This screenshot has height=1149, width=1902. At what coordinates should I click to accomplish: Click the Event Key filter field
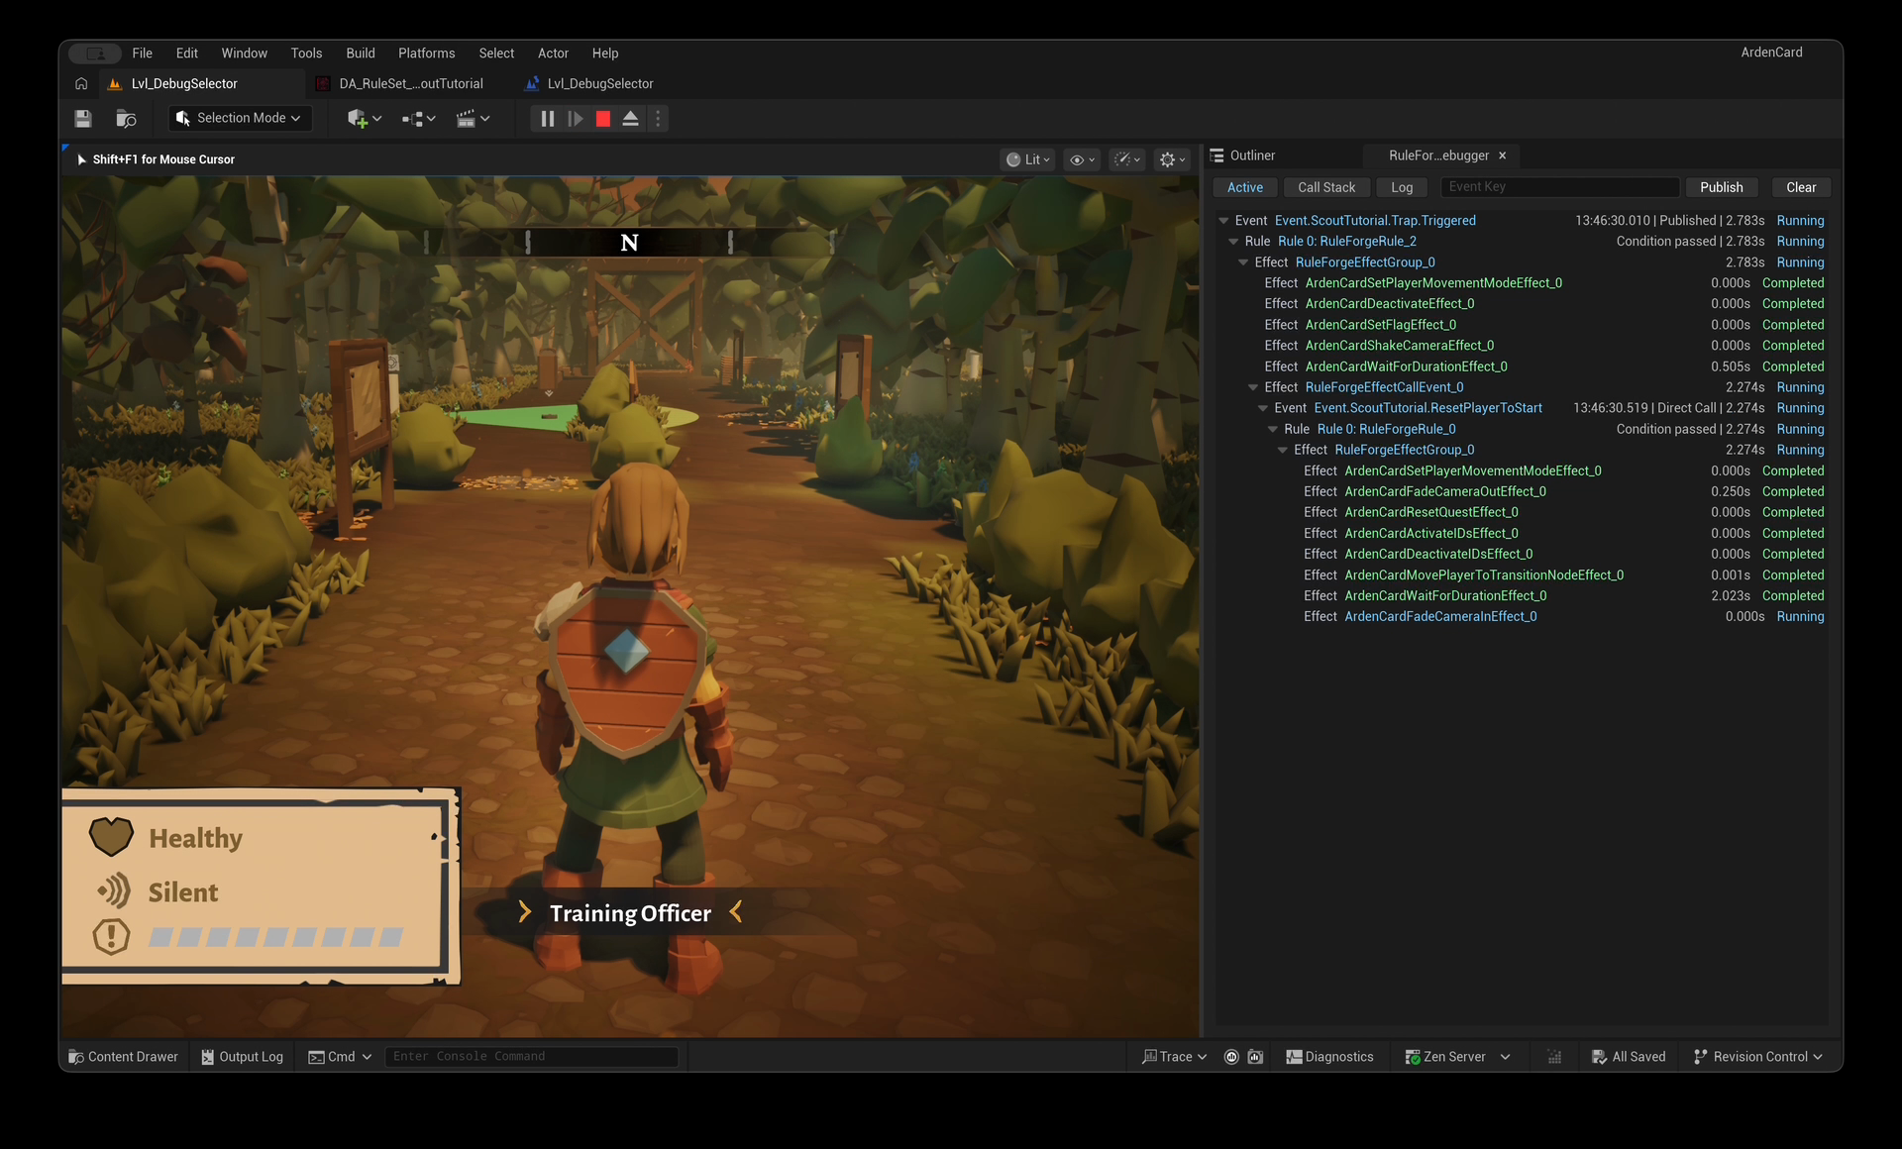(1560, 187)
